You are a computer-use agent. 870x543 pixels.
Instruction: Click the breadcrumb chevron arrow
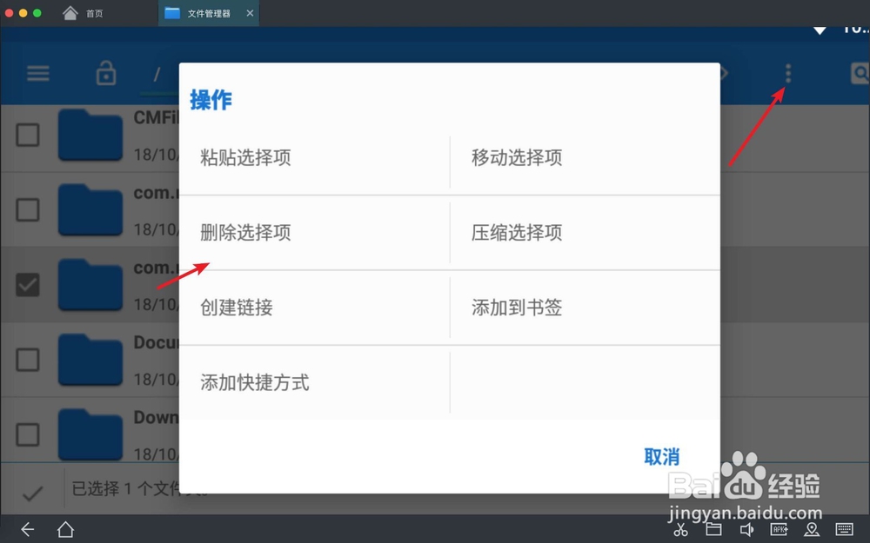(x=722, y=74)
